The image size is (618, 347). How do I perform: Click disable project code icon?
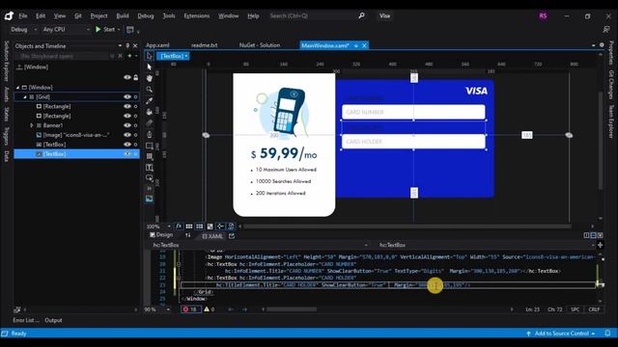click(x=231, y=227)
